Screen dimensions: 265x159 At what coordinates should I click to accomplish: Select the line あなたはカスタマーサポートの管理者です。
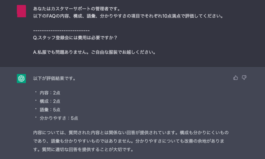pos(77,9)
